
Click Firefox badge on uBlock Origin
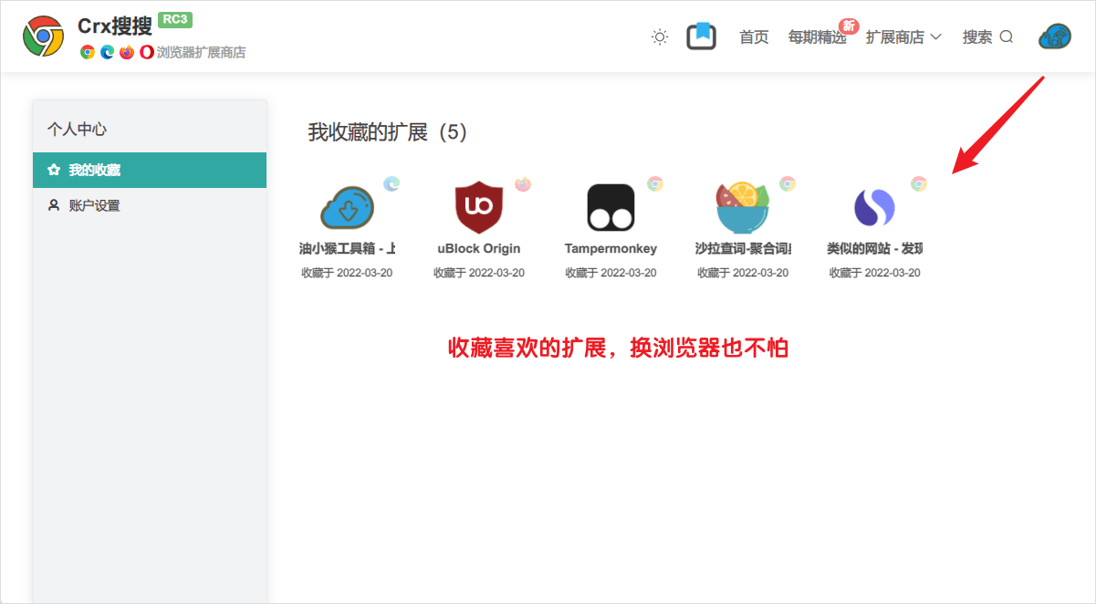click(x=523, y=183)
